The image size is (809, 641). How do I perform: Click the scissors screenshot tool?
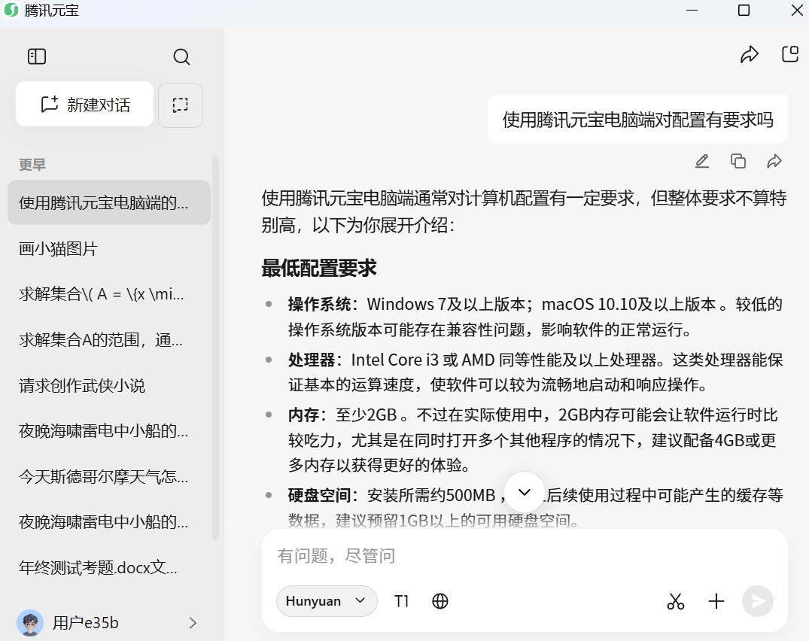coord(676,601)
